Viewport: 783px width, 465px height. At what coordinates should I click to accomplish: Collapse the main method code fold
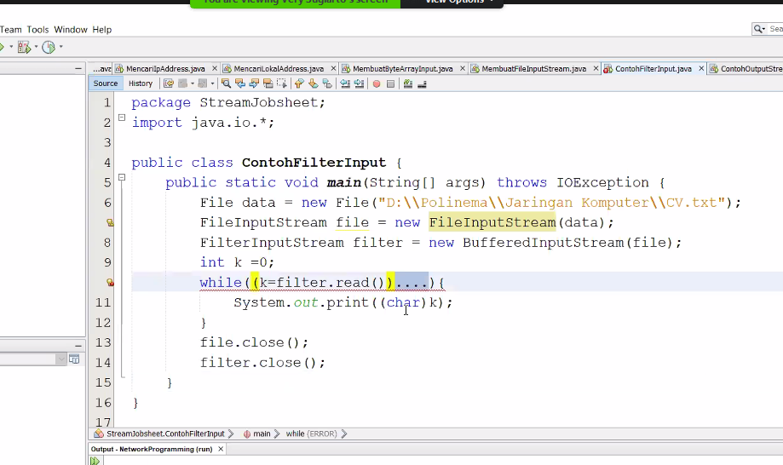122,178
